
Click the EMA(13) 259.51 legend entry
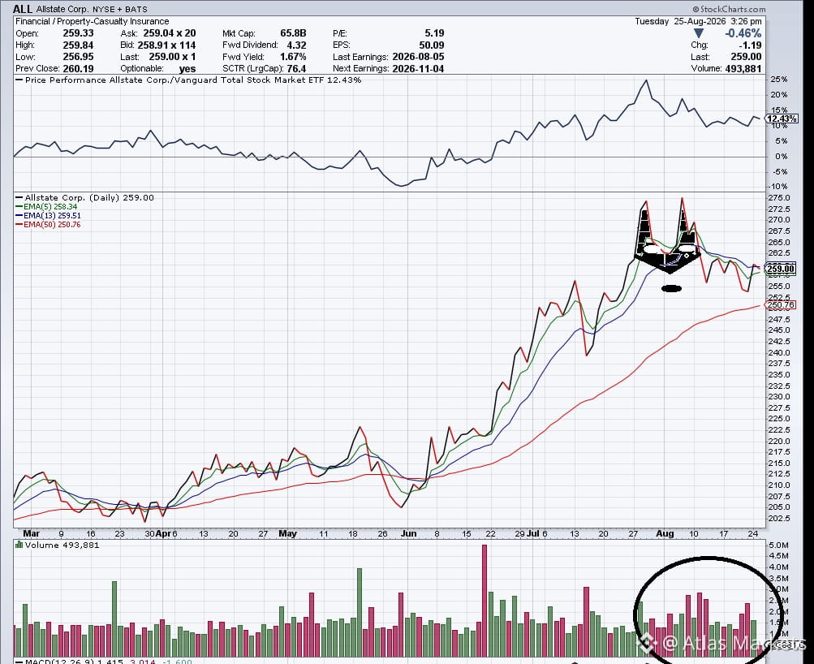[x=48, y=215]
